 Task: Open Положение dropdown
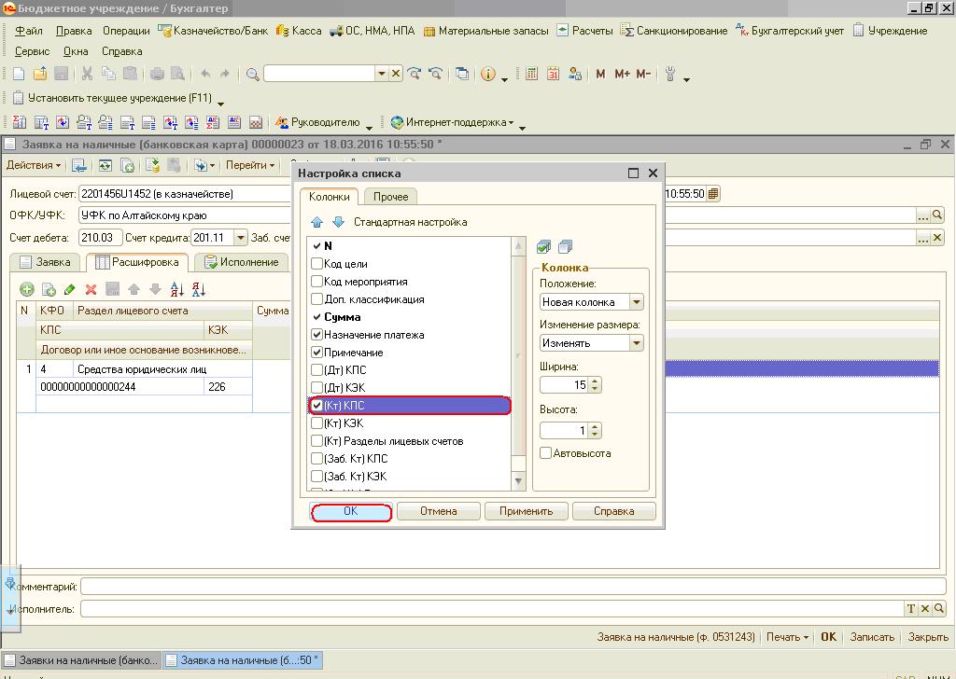click(x=636, y=302)
